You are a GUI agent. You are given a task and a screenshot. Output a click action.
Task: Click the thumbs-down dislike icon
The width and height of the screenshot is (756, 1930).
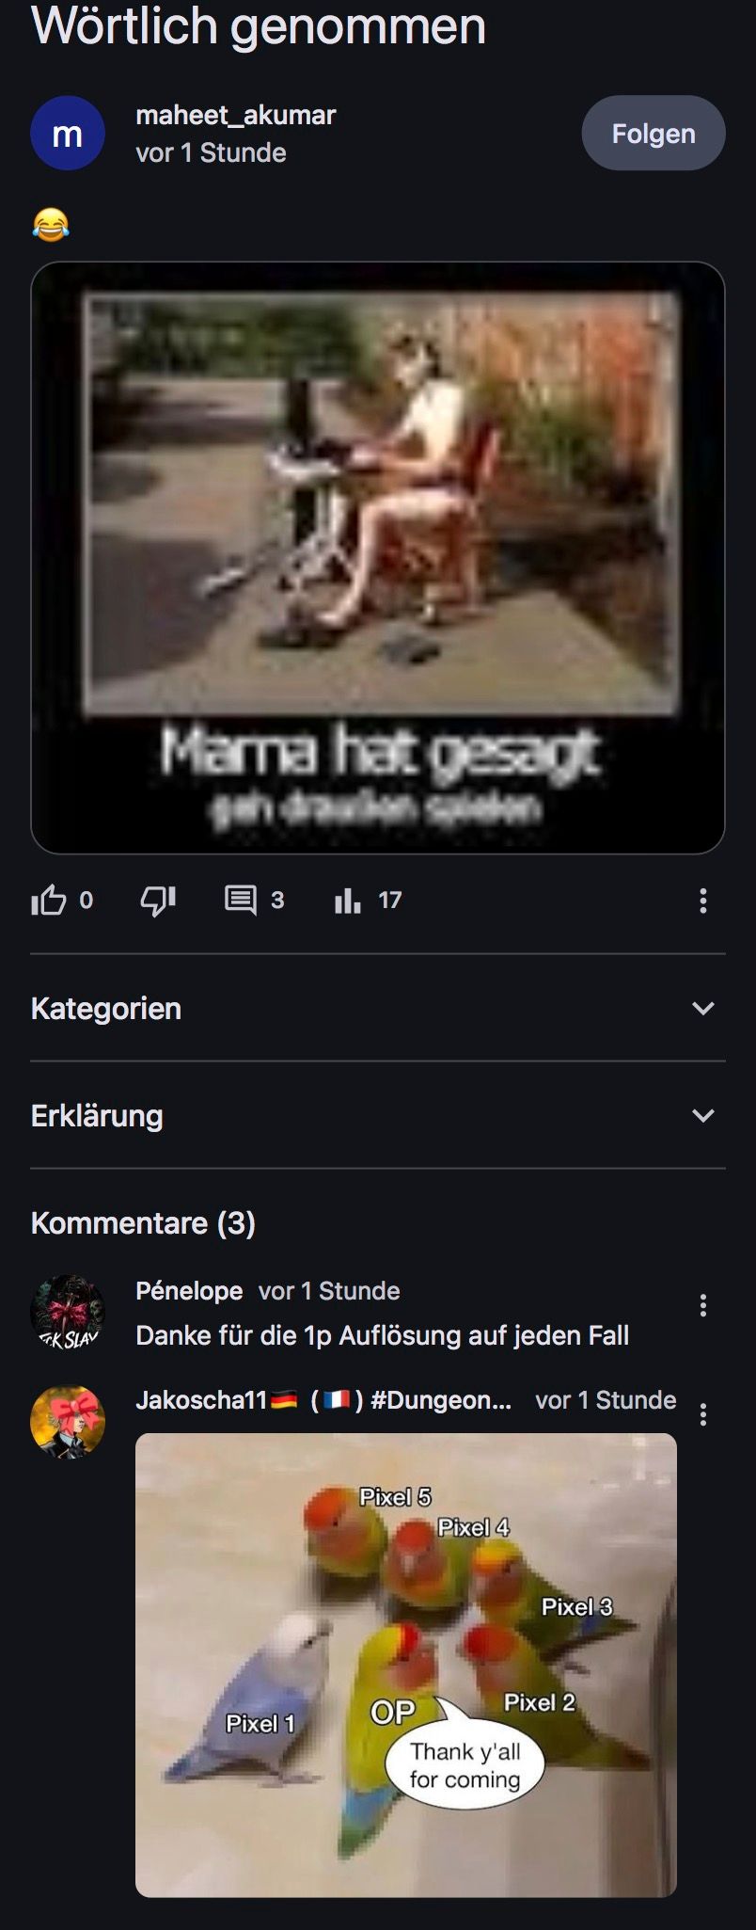pyautogui.click(x=158, y=901)
